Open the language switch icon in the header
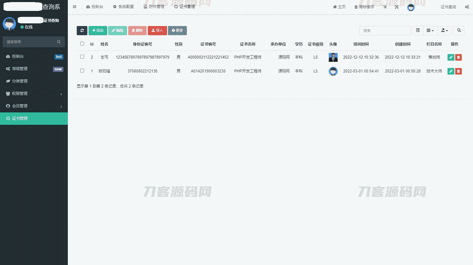The image size is (473, 265). [x=385, y=7]
